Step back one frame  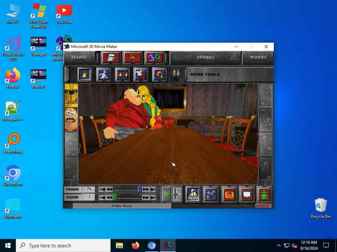point(109,189)
